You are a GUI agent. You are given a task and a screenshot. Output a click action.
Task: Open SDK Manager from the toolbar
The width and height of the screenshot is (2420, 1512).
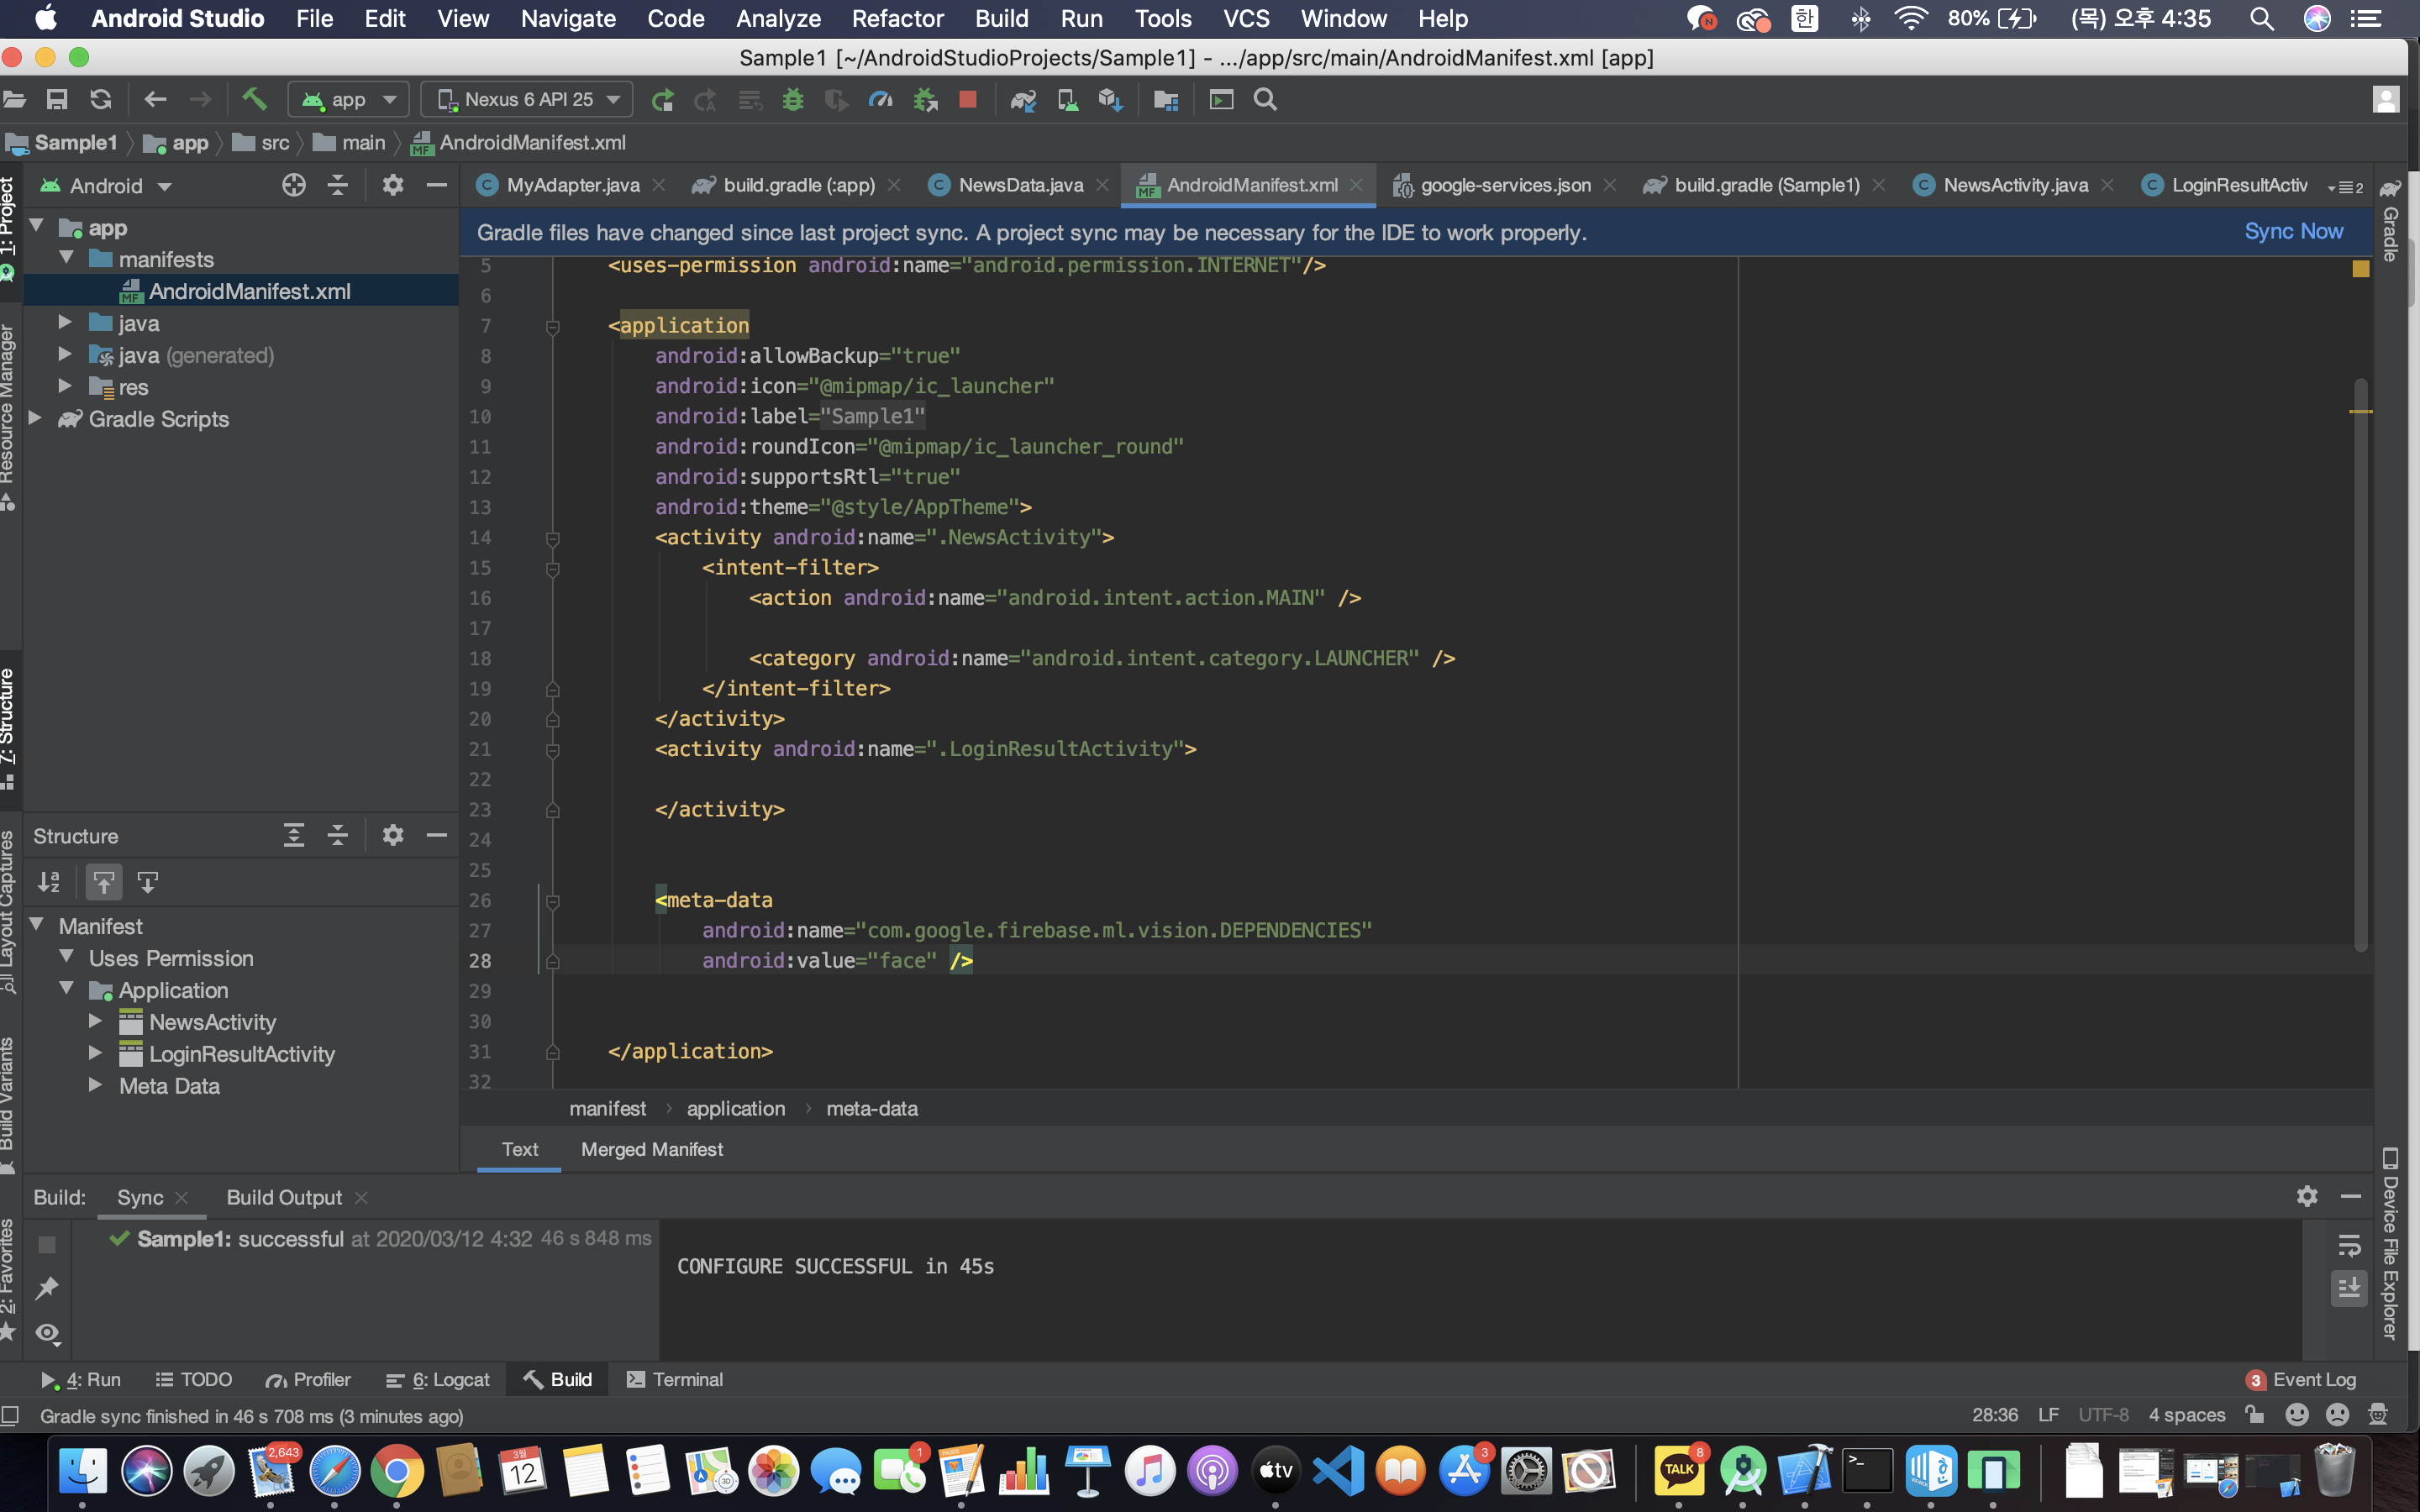click(x=1111, y=99)
